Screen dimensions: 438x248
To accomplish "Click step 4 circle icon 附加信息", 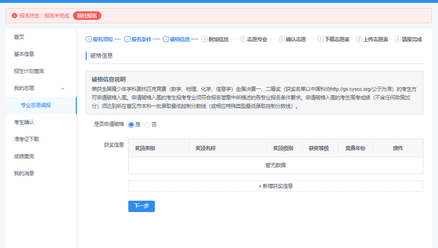I will pos(205,39).
